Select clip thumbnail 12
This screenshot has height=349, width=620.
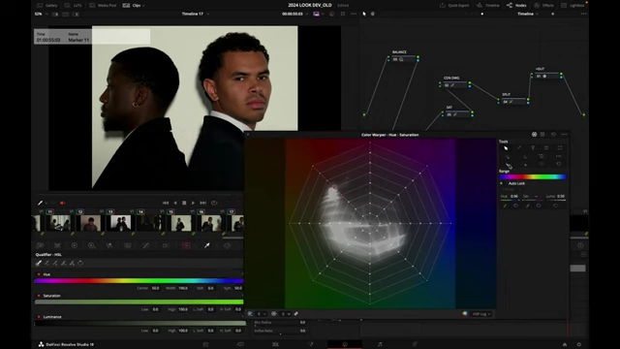[x=90, y=224]
